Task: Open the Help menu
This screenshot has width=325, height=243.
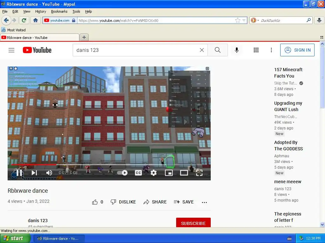Action: pyautogui.click(x=88, y=11)
